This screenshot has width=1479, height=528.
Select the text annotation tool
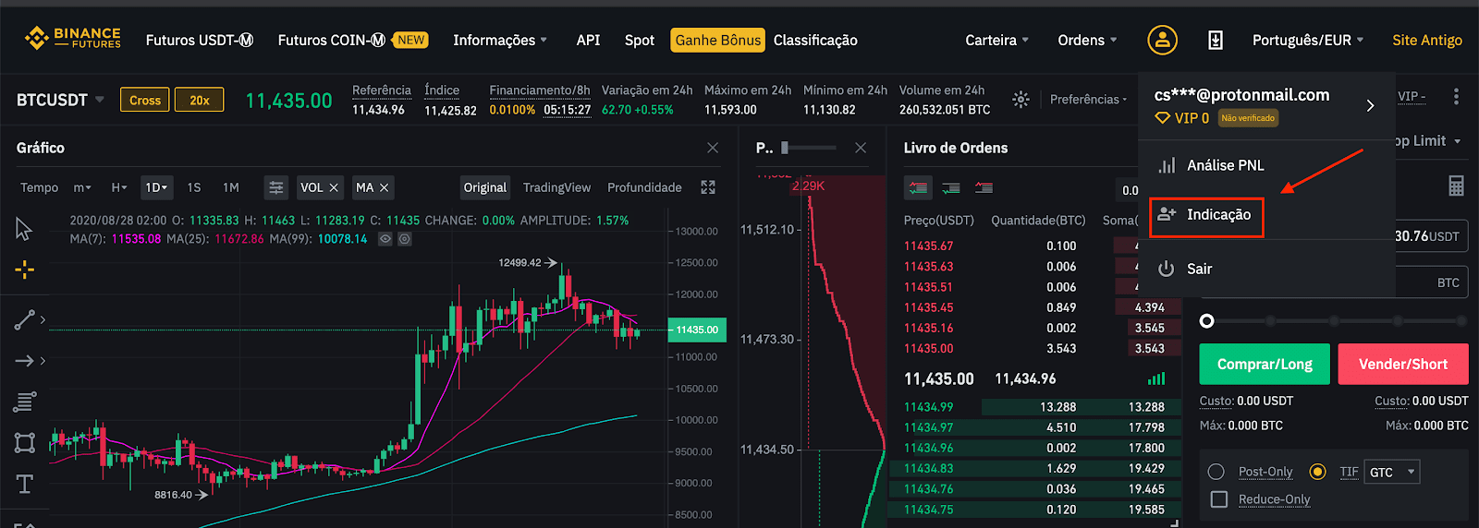(x=25, y=484)
